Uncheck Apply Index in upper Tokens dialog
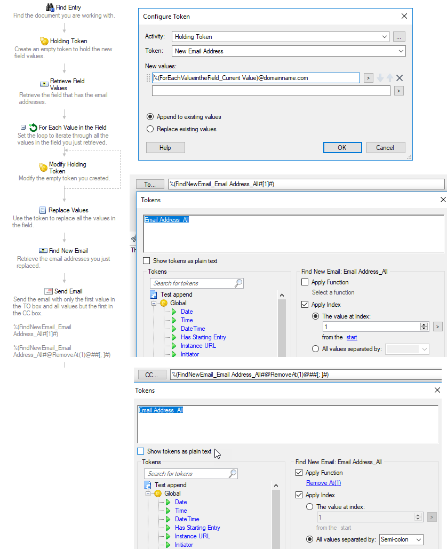 coord(305,305)
